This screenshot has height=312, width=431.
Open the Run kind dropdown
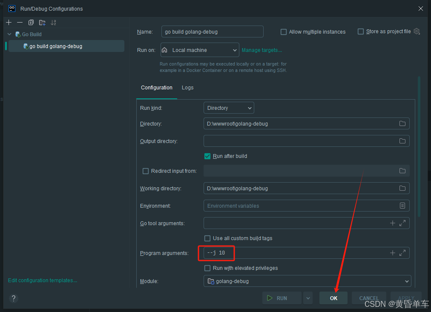click(x=229, y=108)
